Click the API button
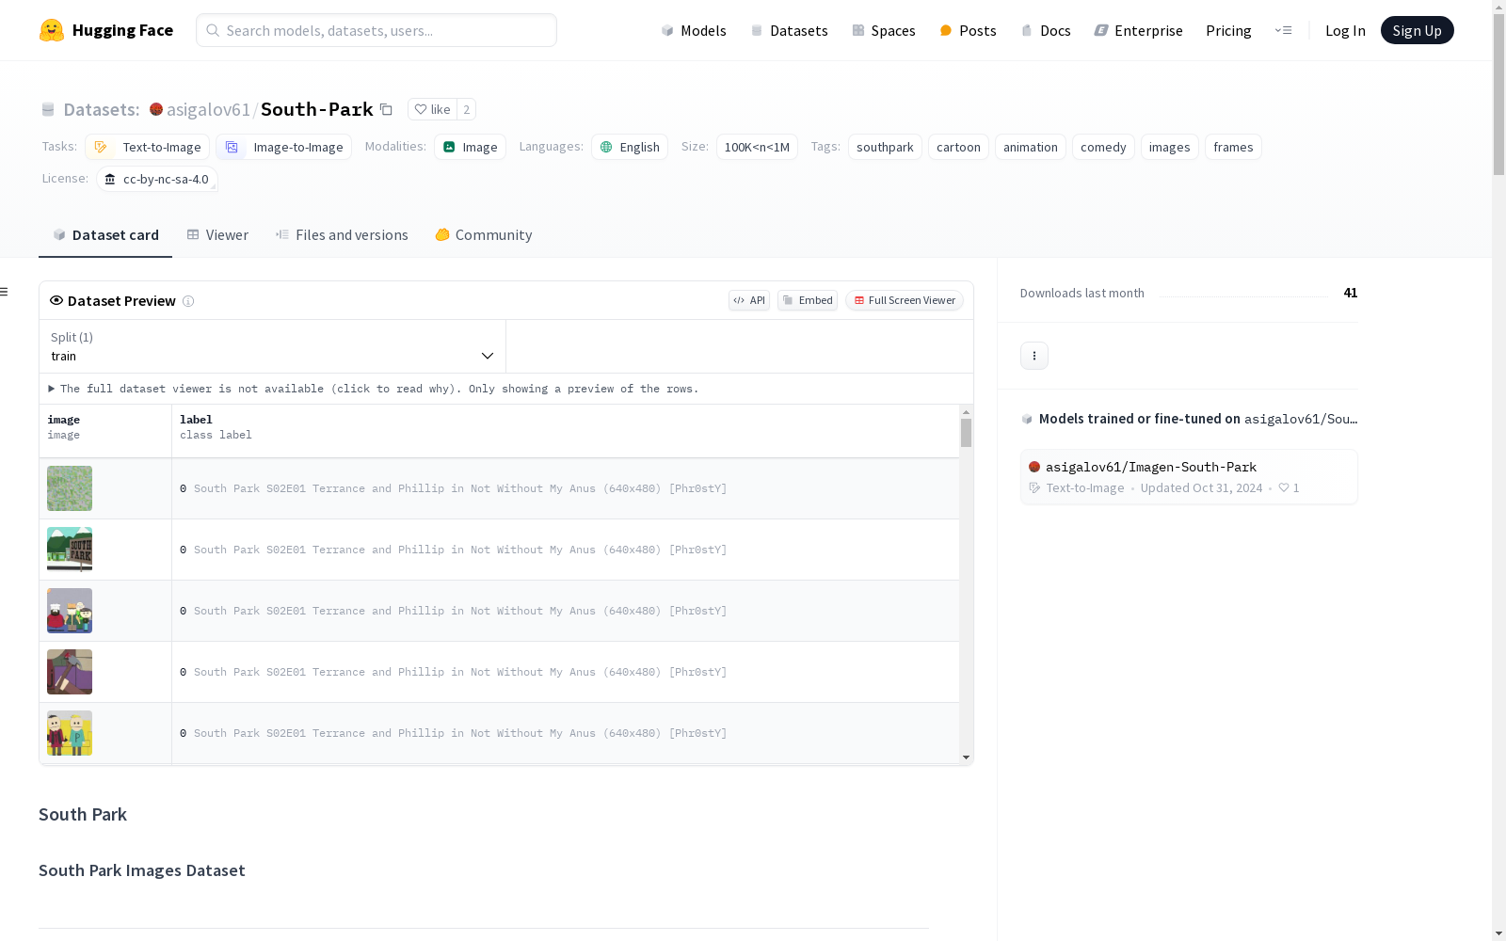The width and height of the screenshot is (1506, 941). (749, 300)
